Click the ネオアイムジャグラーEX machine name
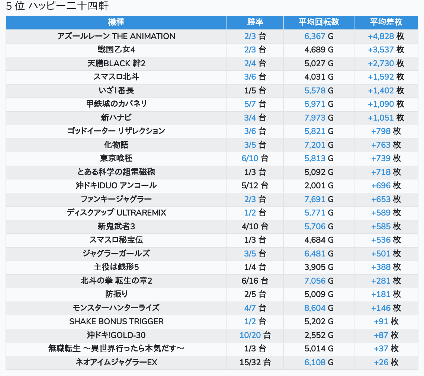Viewport: 424px width, 376px height. coord(116,363)
